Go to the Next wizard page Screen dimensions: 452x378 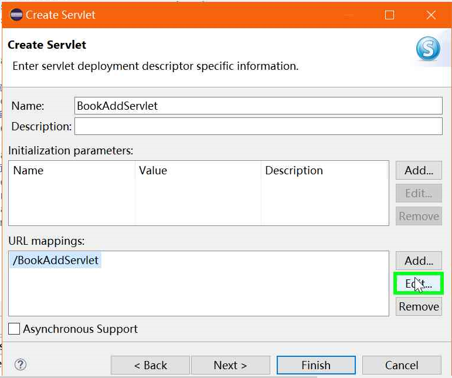pyautogui.click(x=230, y=365)
